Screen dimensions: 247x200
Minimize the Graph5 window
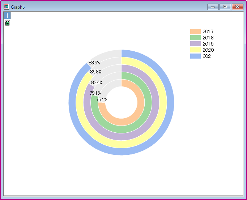[213, 7]
